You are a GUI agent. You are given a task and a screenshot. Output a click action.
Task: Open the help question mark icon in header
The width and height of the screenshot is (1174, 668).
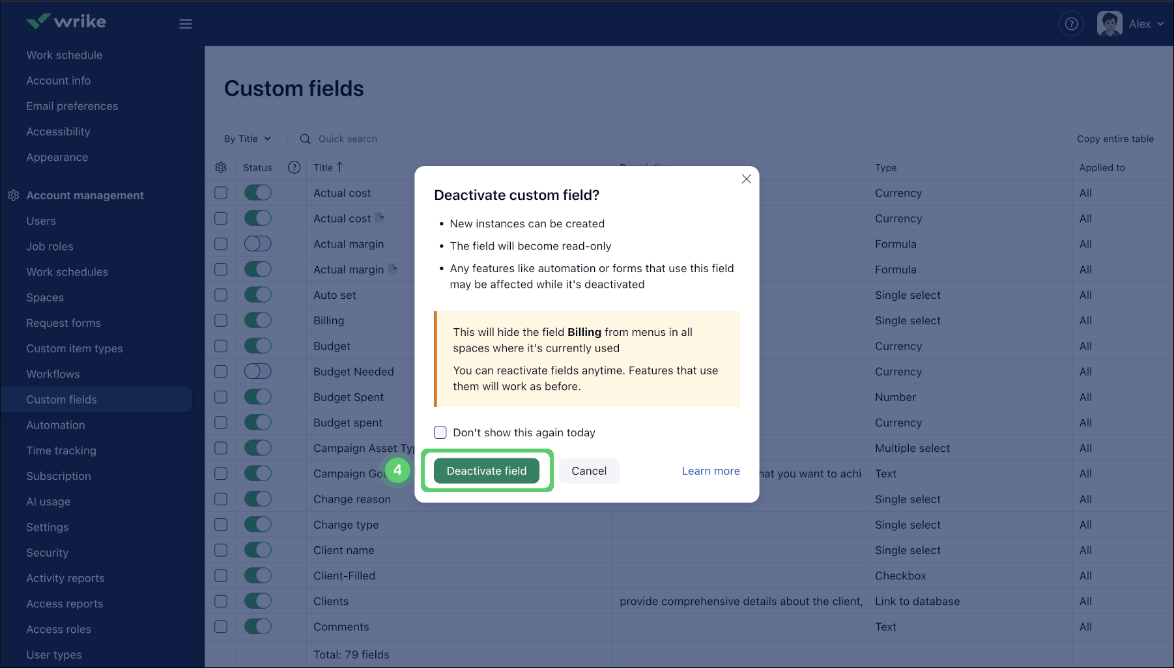click(1071, 24)
